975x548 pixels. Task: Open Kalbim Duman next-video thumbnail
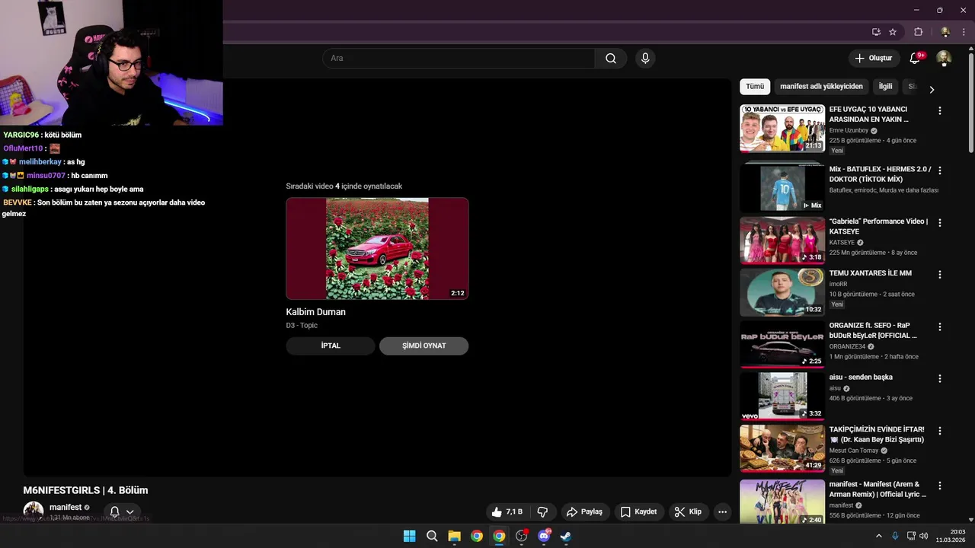(377, 248)
